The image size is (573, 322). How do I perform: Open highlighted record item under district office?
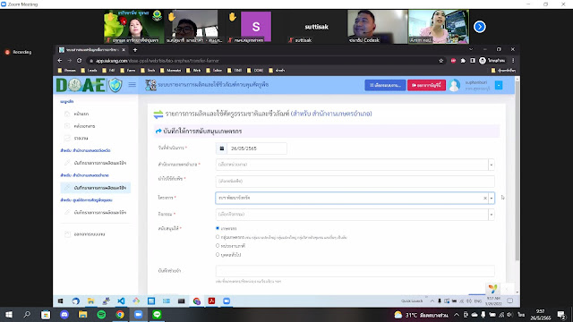[x=96, y=188]
